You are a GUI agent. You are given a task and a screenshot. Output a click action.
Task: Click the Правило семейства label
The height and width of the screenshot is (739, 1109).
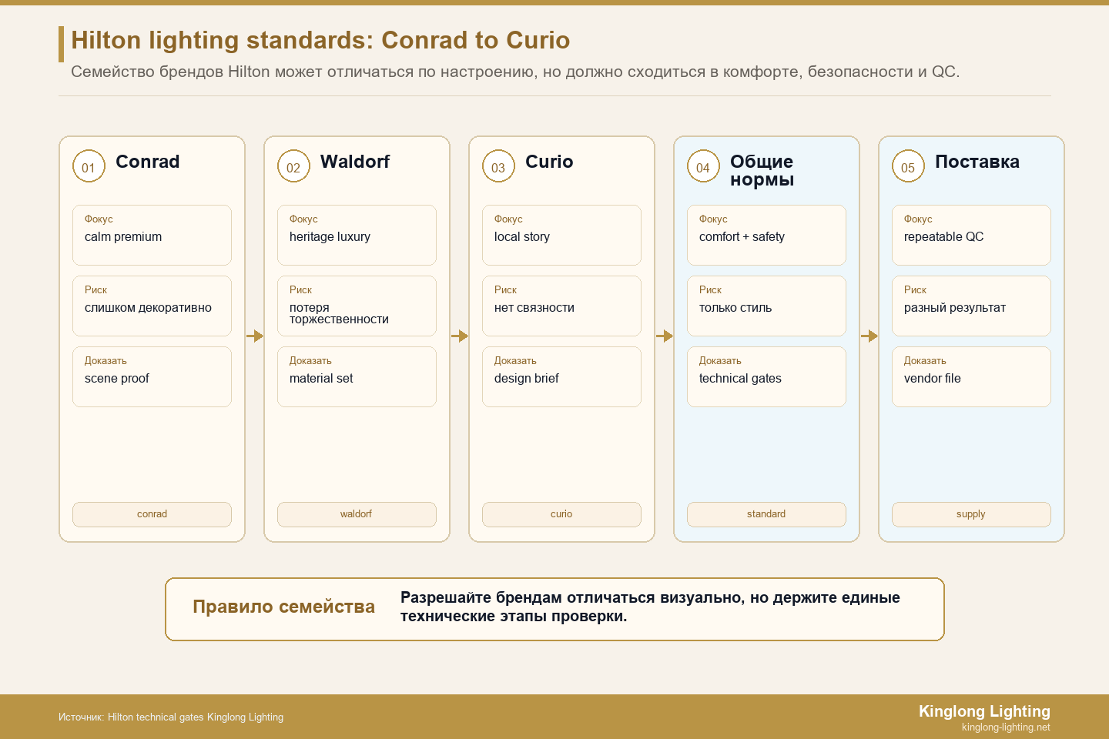coord(283,607)
